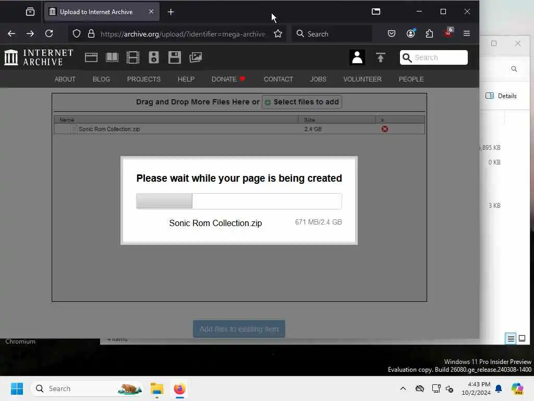Click the upload progress bar
This screenshot has width=534, height=401.
click(239, 201)
